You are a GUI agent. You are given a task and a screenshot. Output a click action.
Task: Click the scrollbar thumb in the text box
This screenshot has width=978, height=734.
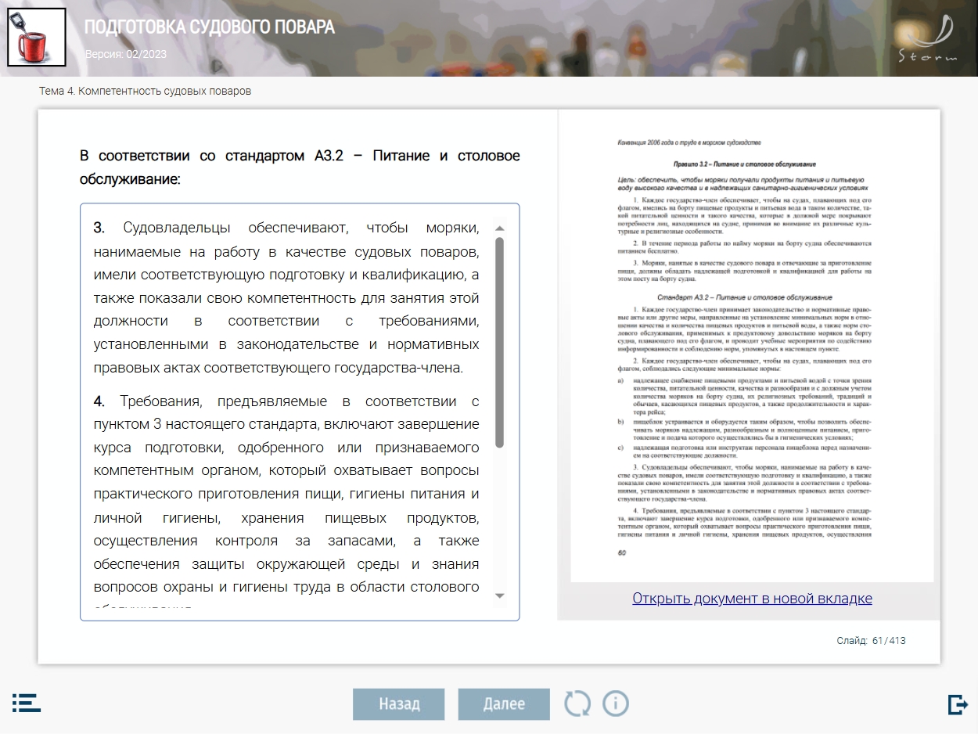(500, 342)
